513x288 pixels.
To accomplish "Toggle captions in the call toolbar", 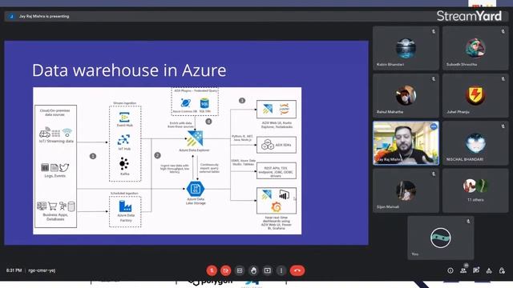I will pos(240,270).
